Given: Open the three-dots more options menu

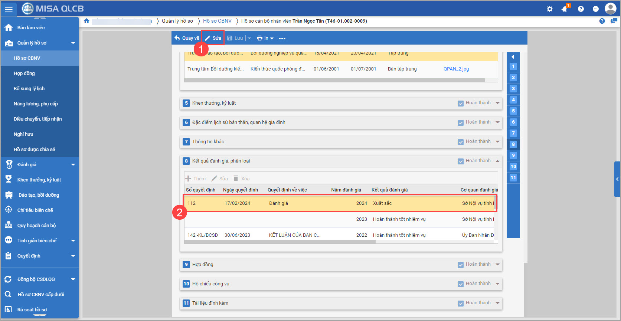Looking at the screenshot, I should 282,39.
